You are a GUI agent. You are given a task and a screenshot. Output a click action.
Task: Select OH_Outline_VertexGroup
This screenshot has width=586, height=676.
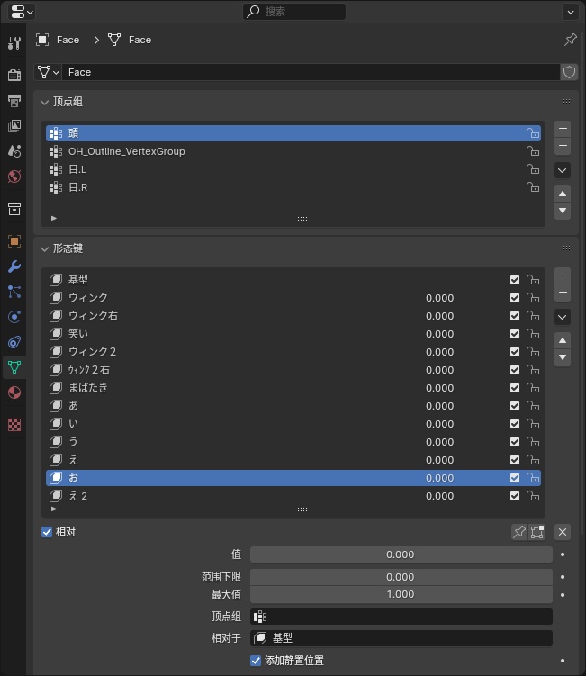[293, 151]
